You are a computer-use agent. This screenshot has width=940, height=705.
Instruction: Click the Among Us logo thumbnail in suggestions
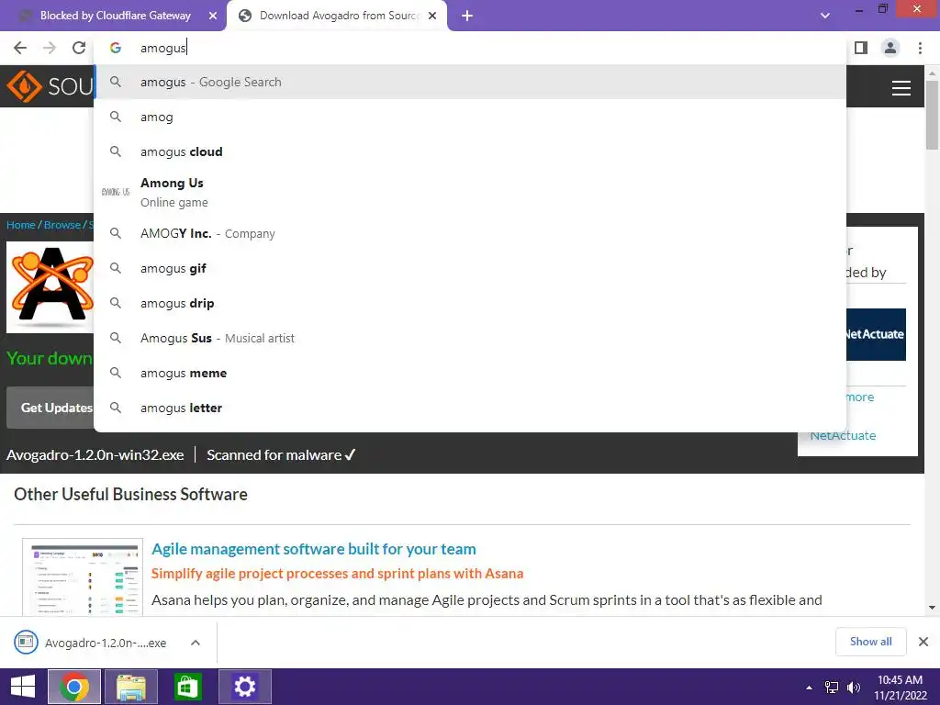point(116,192)
